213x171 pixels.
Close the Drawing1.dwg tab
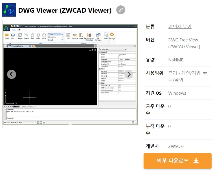coord(30,46)
